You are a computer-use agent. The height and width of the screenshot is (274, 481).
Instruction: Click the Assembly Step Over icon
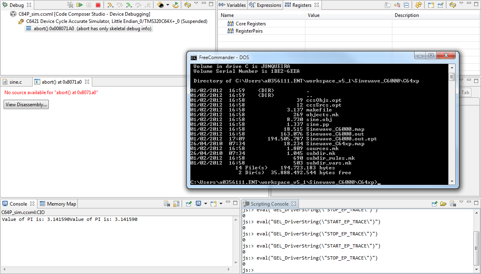[x=138, y=5]
